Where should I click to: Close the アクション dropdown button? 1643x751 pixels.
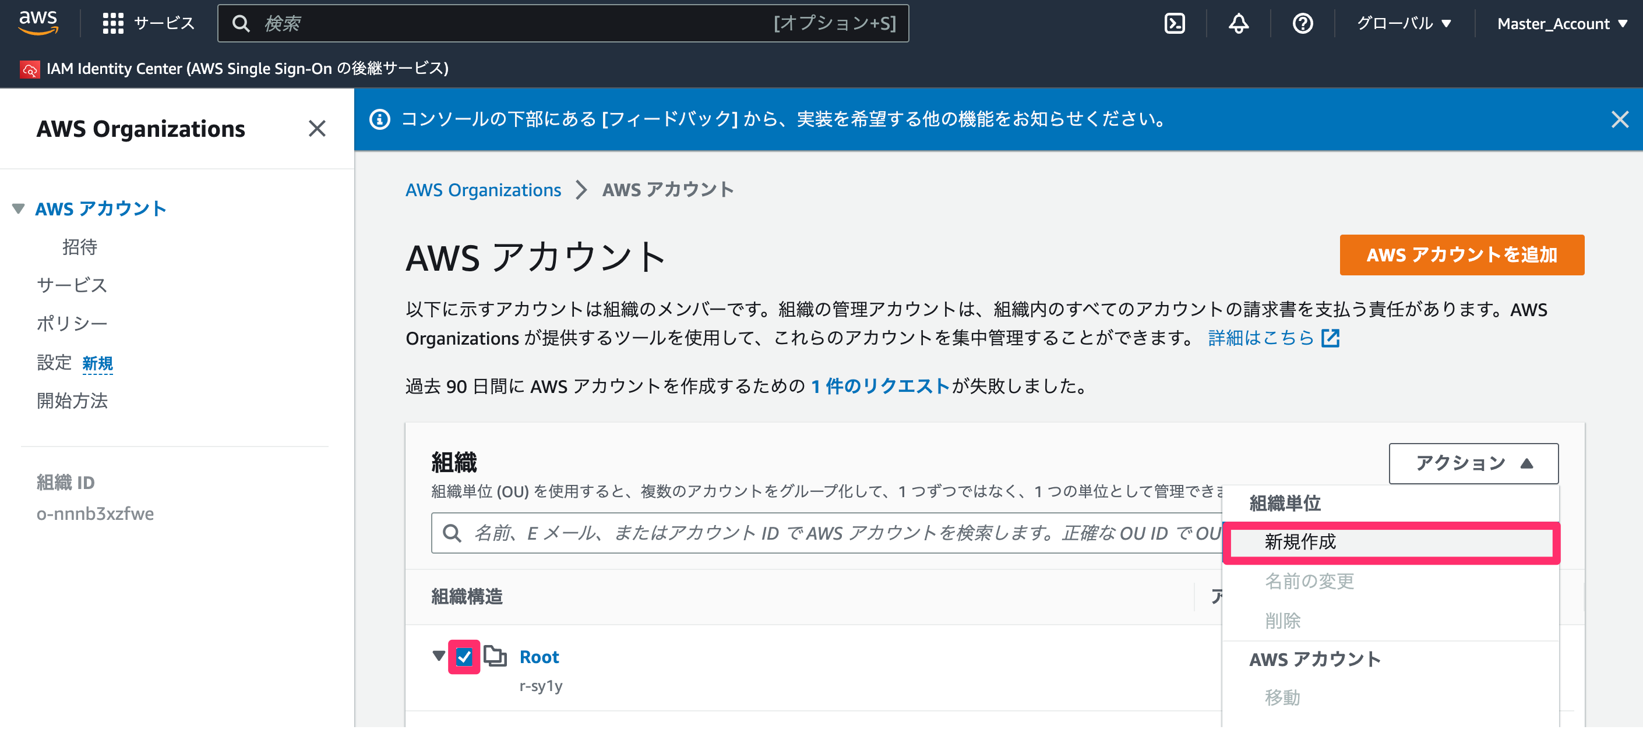[x=1473, y=463]
